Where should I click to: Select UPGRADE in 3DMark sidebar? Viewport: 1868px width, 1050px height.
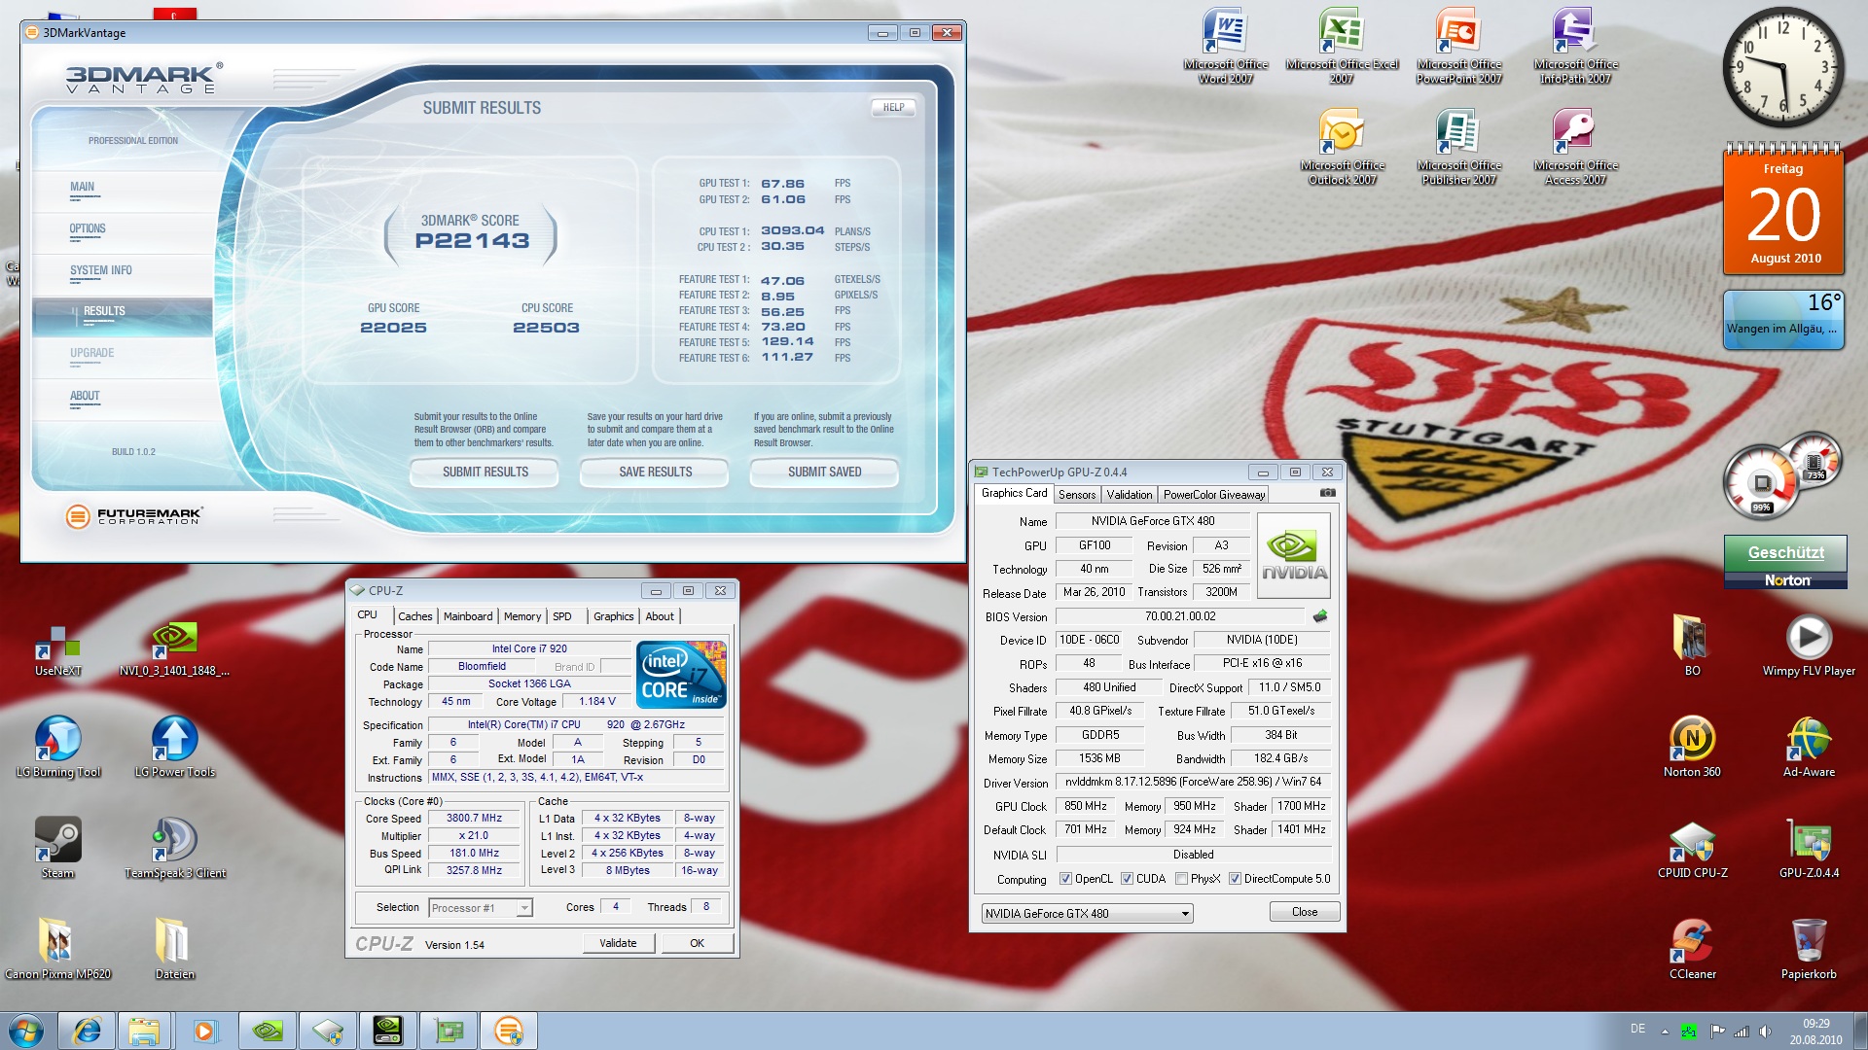pos(123,357)
